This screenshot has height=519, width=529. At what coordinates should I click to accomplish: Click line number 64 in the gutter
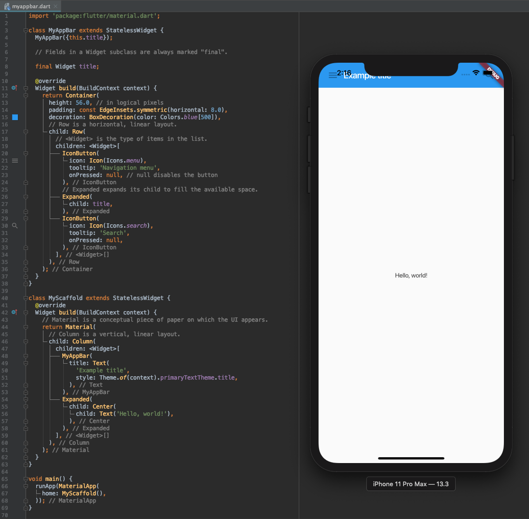pos(5,472)
